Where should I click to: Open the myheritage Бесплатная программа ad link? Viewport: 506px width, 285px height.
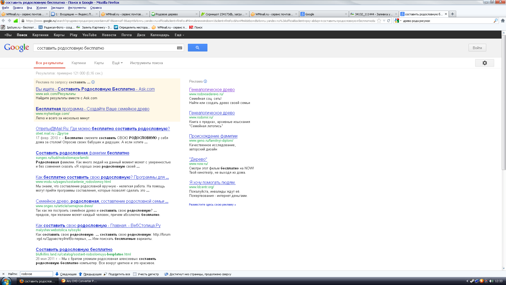click(93, 109)
